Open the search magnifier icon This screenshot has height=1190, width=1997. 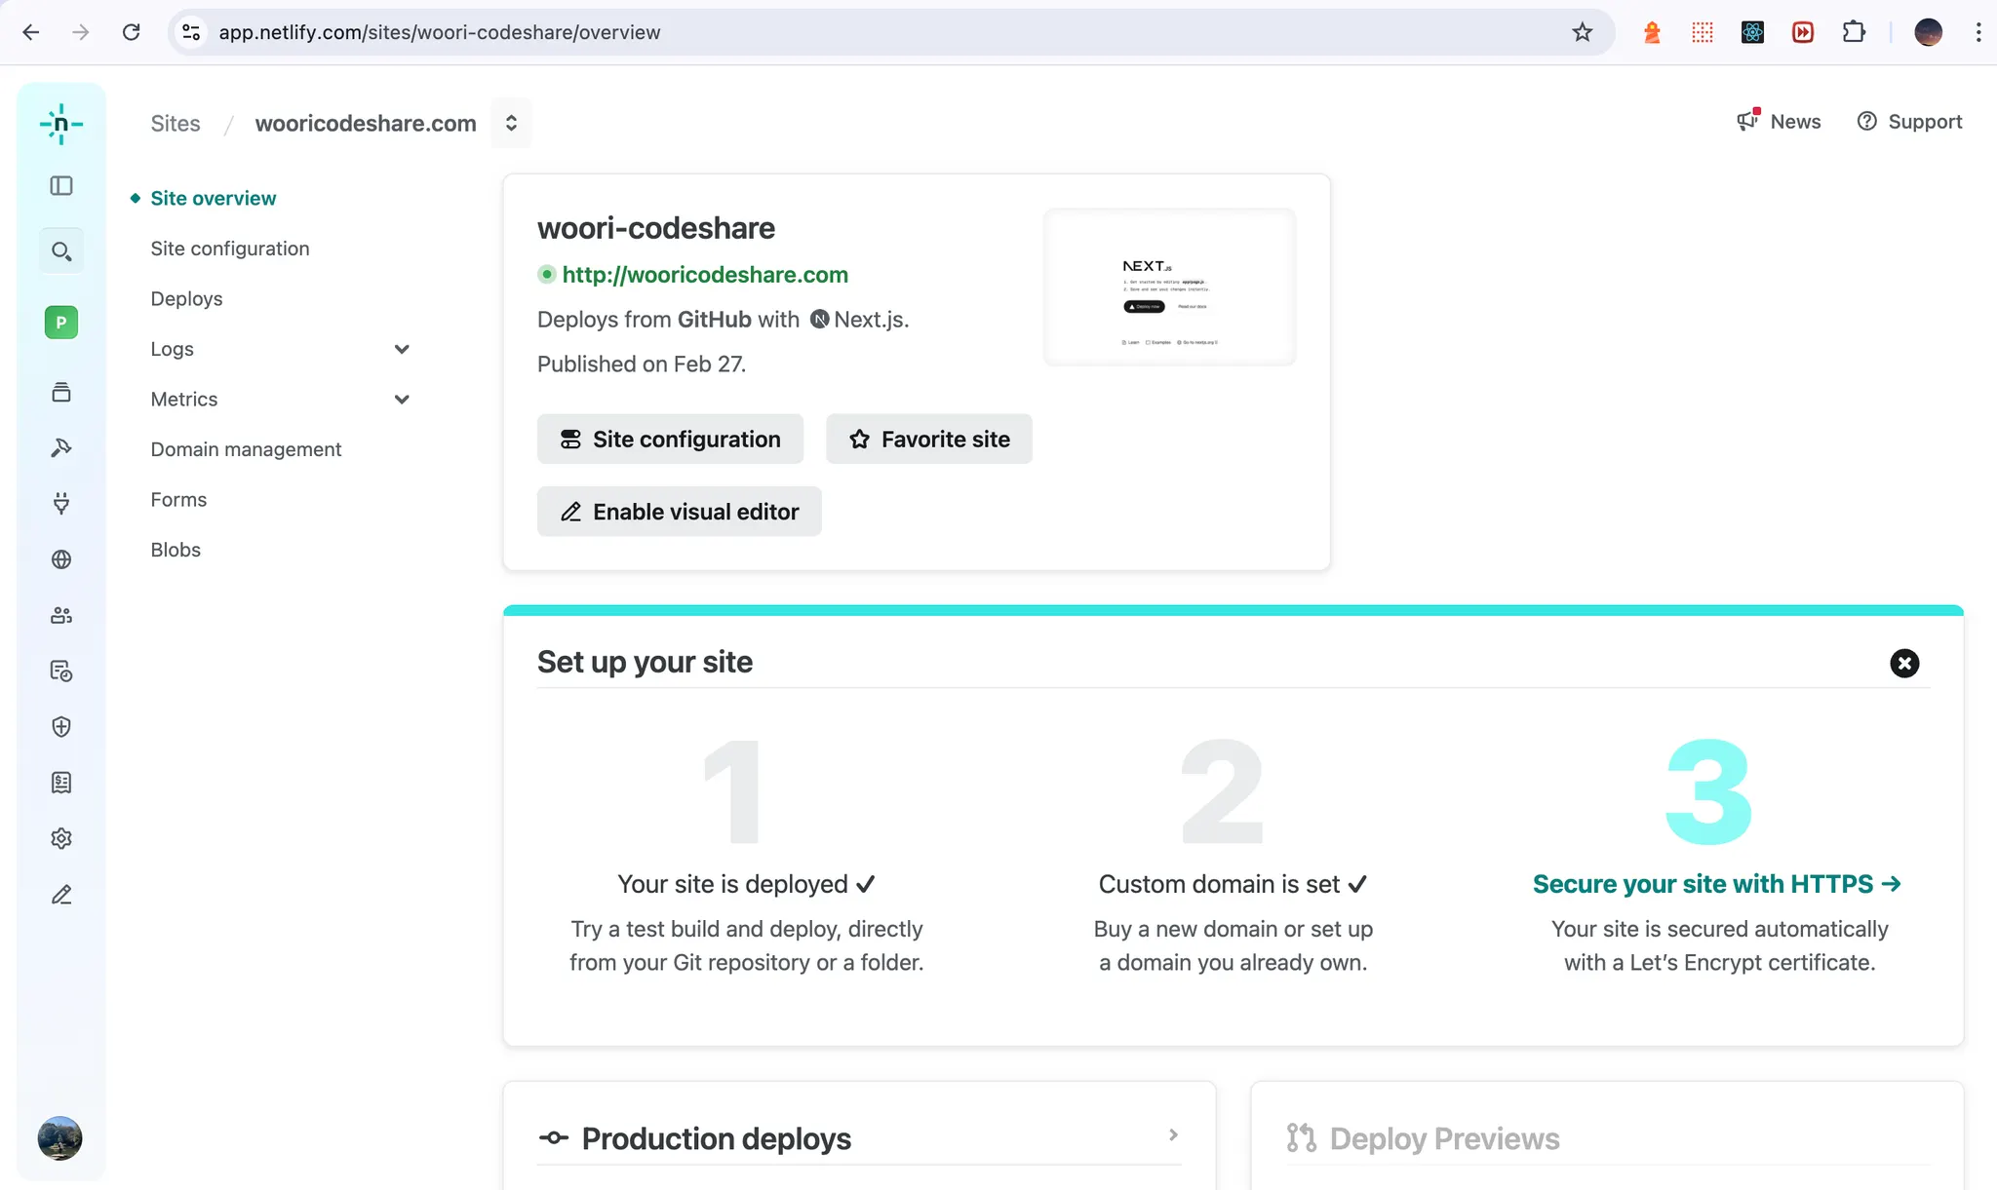point(60,251)
